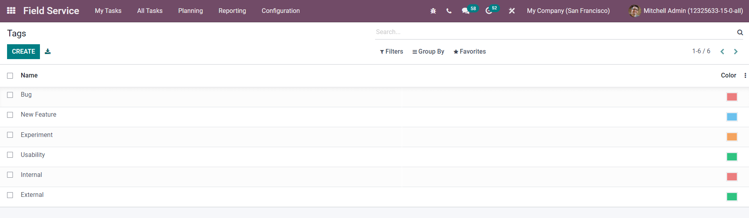Toggle the select-all header checkbox
Screen dimensions: 749x218
(x=10, y=76)
